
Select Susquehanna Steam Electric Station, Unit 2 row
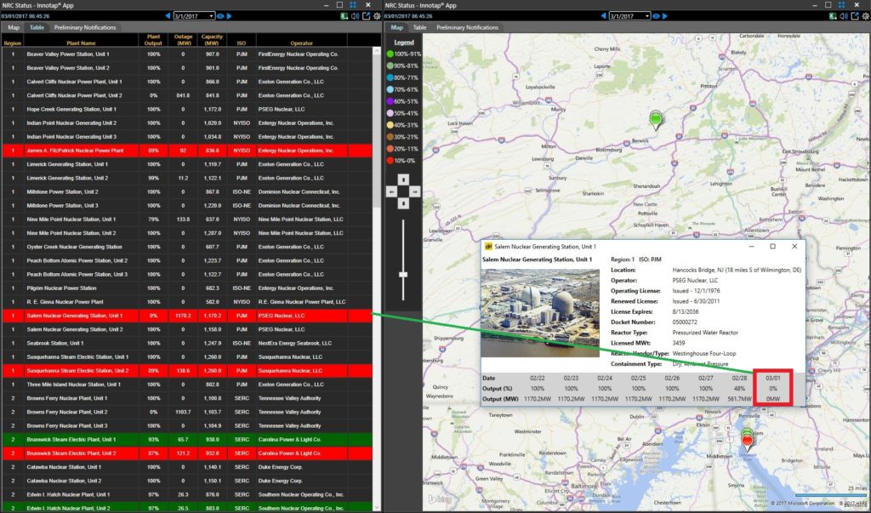[186, 371]
